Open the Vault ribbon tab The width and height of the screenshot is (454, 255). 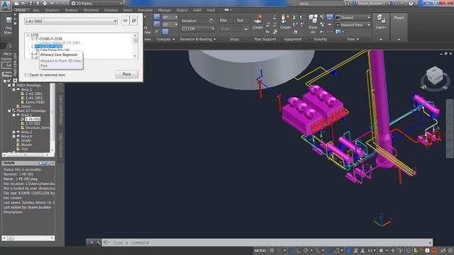coord(211,10)
